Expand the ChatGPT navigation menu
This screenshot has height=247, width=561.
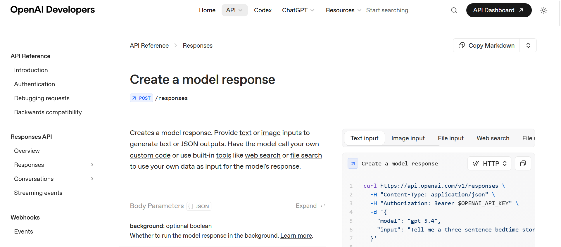(298, 10)
